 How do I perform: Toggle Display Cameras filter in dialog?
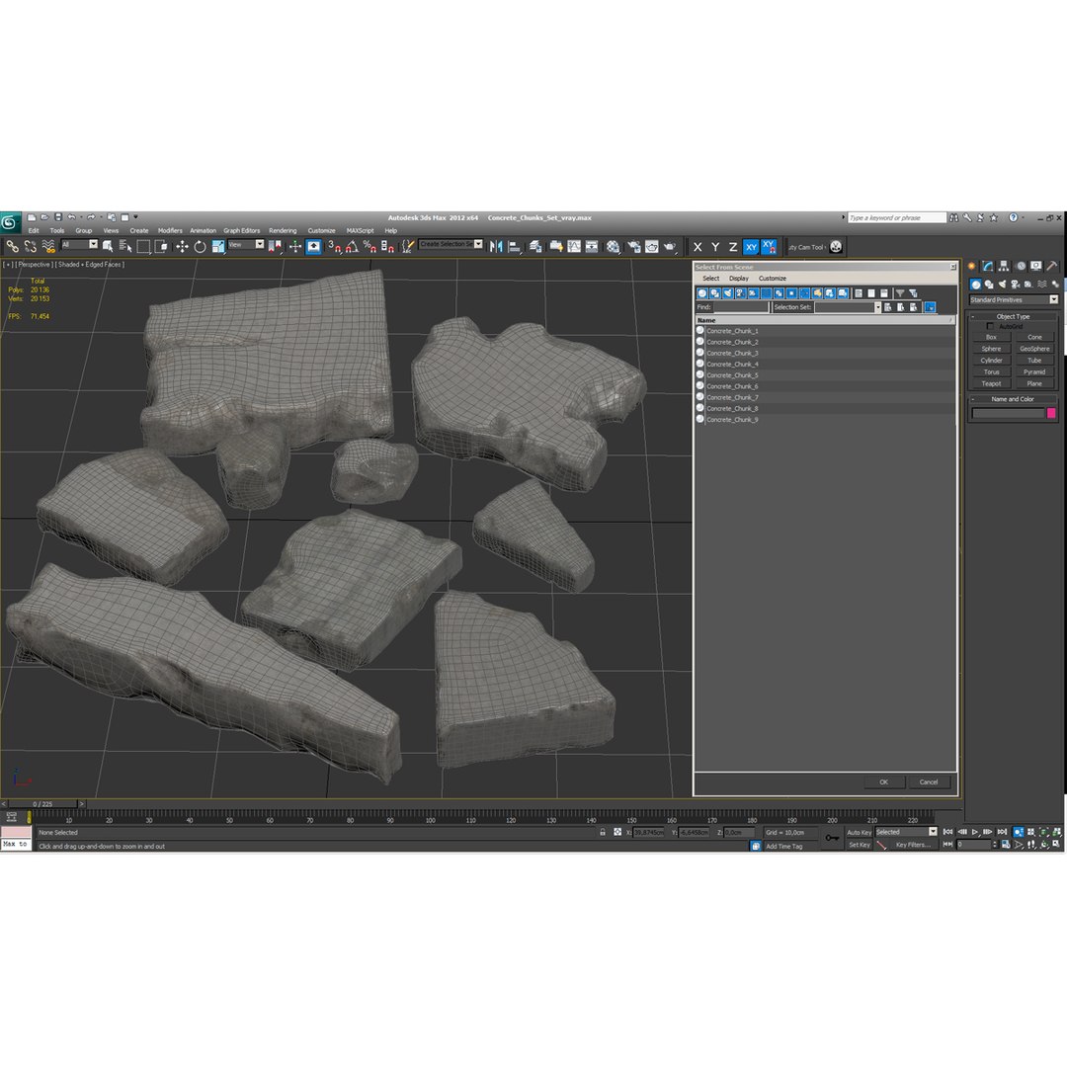(x=740, y=293)
